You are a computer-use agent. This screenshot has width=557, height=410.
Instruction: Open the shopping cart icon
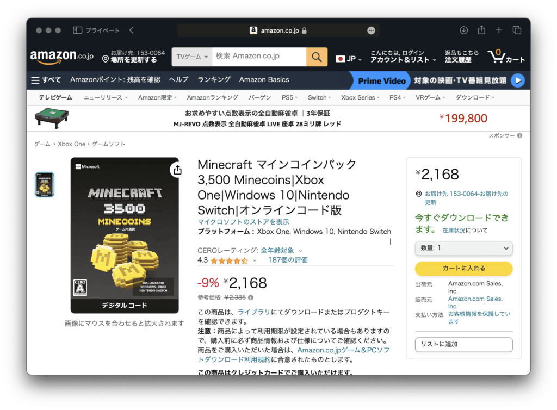coord(506,57)
